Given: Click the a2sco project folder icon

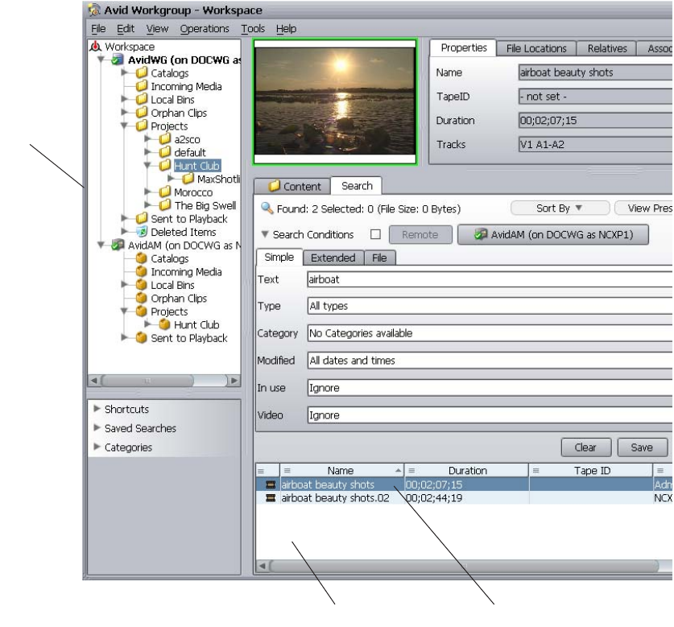Looking at the screenshot, I should tap(165, 138).
